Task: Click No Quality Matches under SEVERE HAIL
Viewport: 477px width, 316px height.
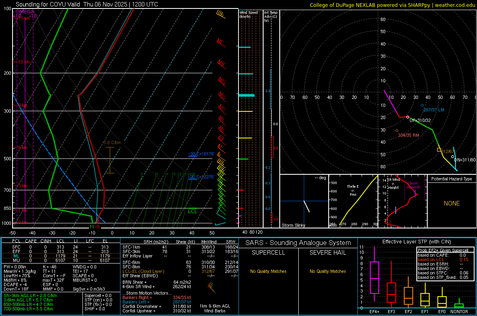Action: pos(327,271)
